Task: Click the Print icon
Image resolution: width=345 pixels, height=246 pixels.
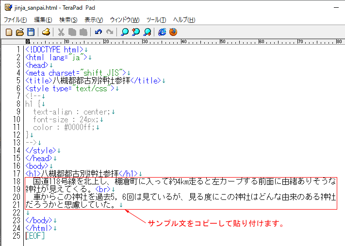Action: tap(46, 32)
